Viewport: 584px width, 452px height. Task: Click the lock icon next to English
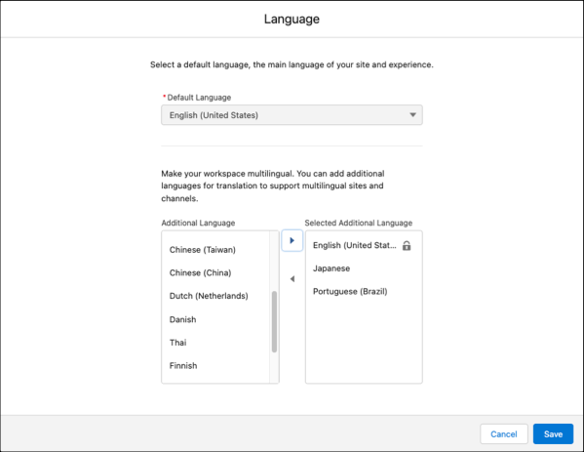point(407,245)
